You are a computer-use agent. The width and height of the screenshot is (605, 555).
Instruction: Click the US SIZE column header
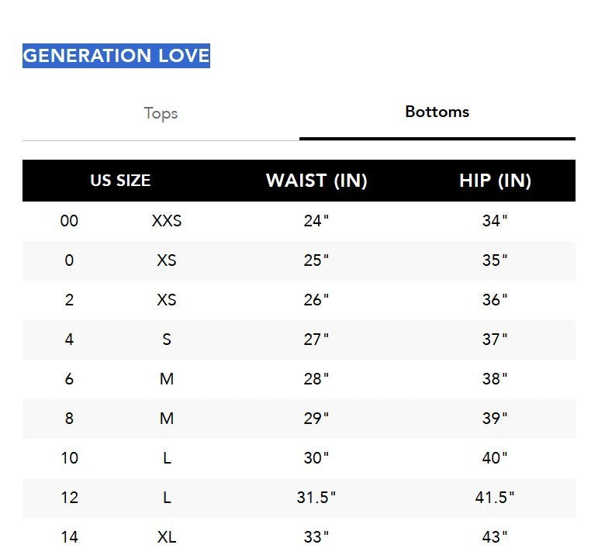(x=120, y=181)
